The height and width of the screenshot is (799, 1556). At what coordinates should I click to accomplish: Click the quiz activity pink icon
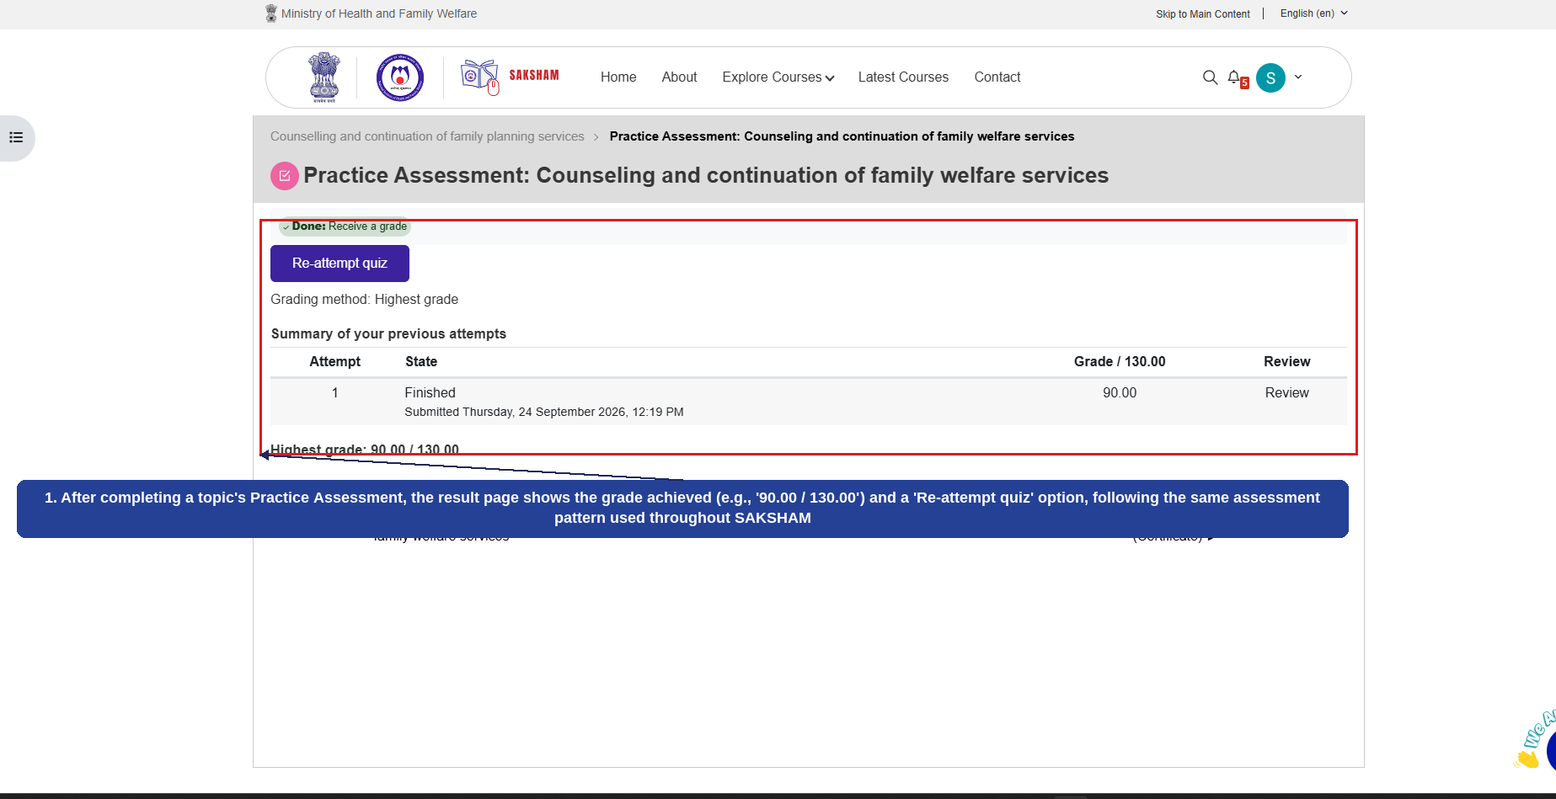(285, 176)
